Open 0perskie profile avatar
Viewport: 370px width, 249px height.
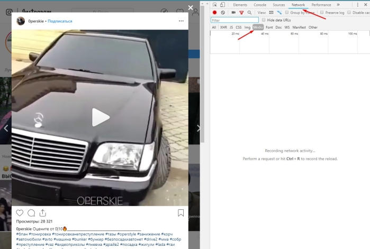[21, 21]
